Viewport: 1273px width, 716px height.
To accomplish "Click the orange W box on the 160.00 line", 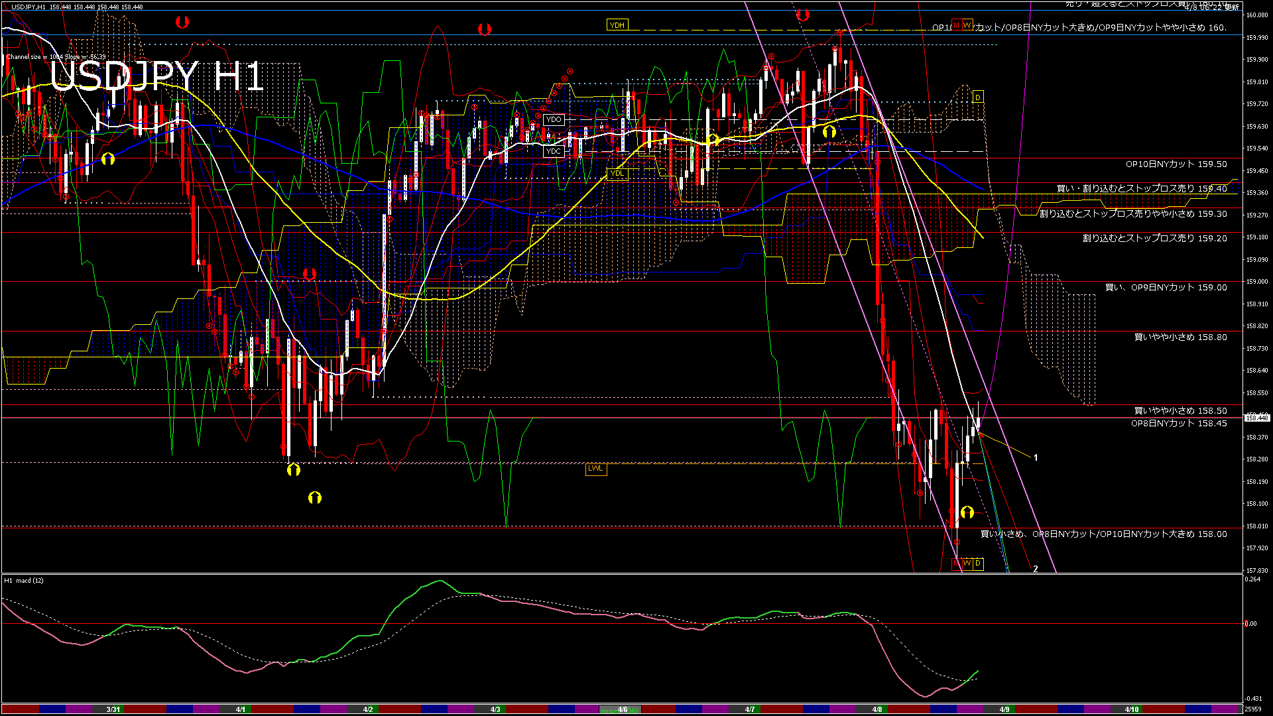I will (967, 25).
